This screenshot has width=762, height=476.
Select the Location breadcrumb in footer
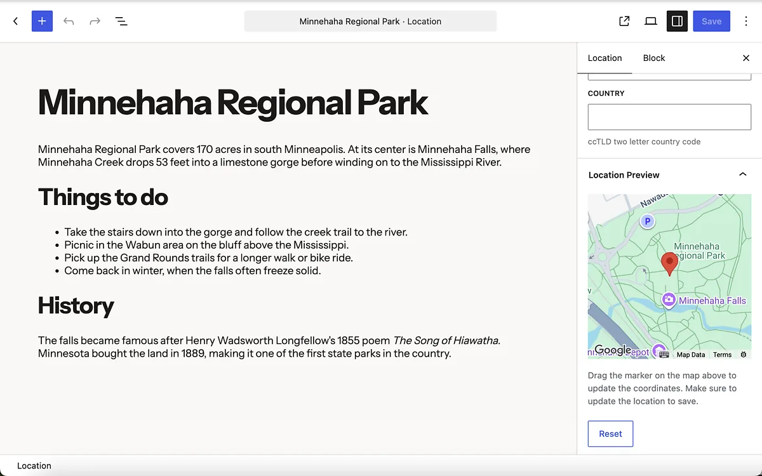coord(34,465)
